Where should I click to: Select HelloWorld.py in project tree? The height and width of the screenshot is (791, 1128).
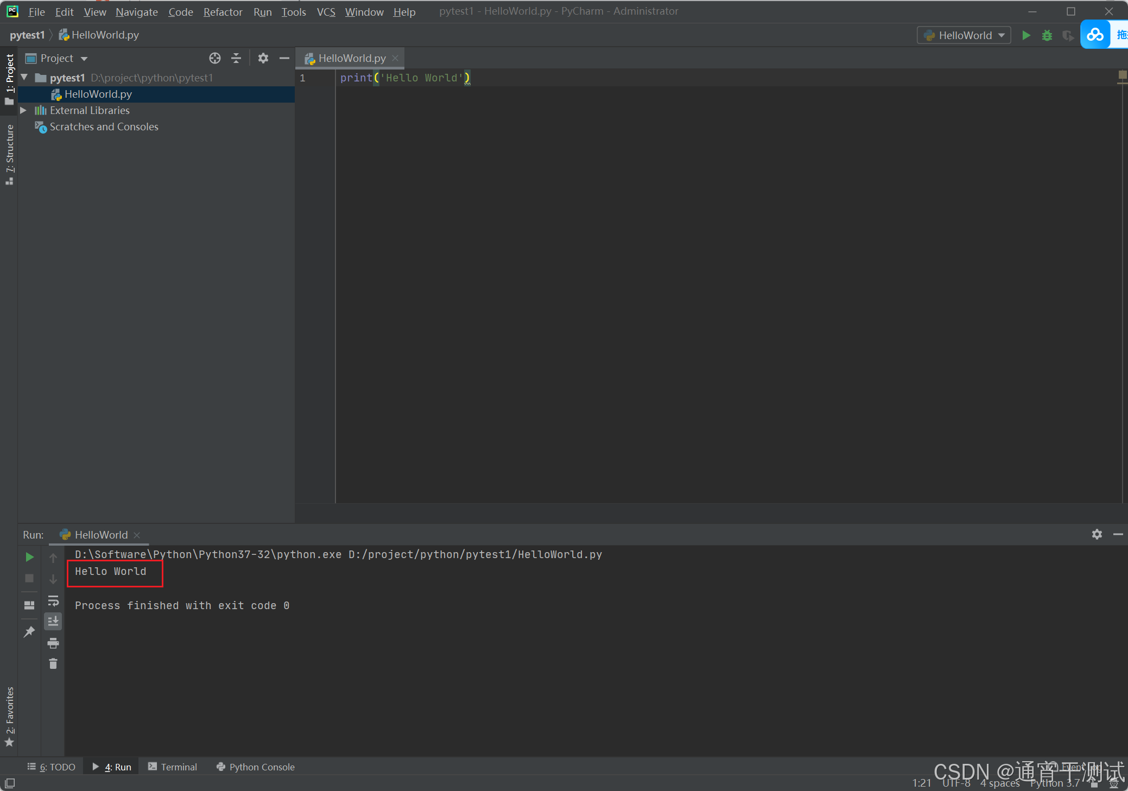coord(98,94)
